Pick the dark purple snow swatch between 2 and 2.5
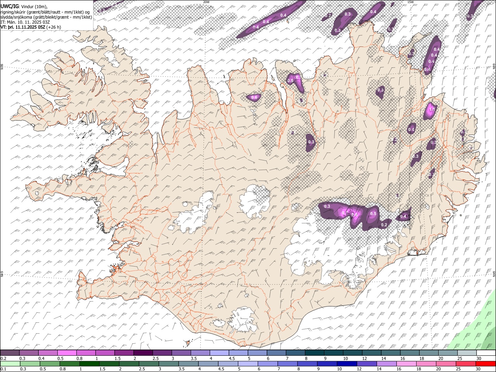Viewport: 496px width, 372px height. click(x=143, y=353)
